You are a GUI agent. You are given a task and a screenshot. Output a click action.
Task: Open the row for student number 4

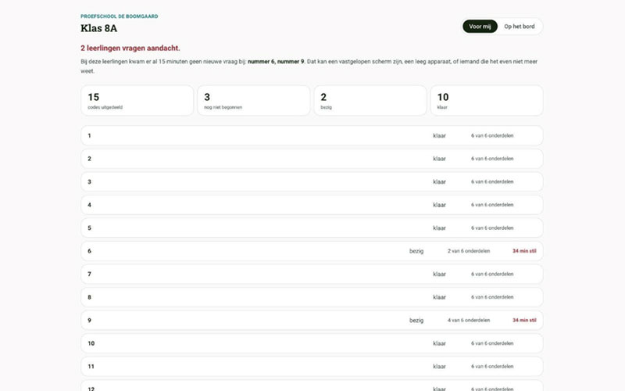[x=312, y=205]
